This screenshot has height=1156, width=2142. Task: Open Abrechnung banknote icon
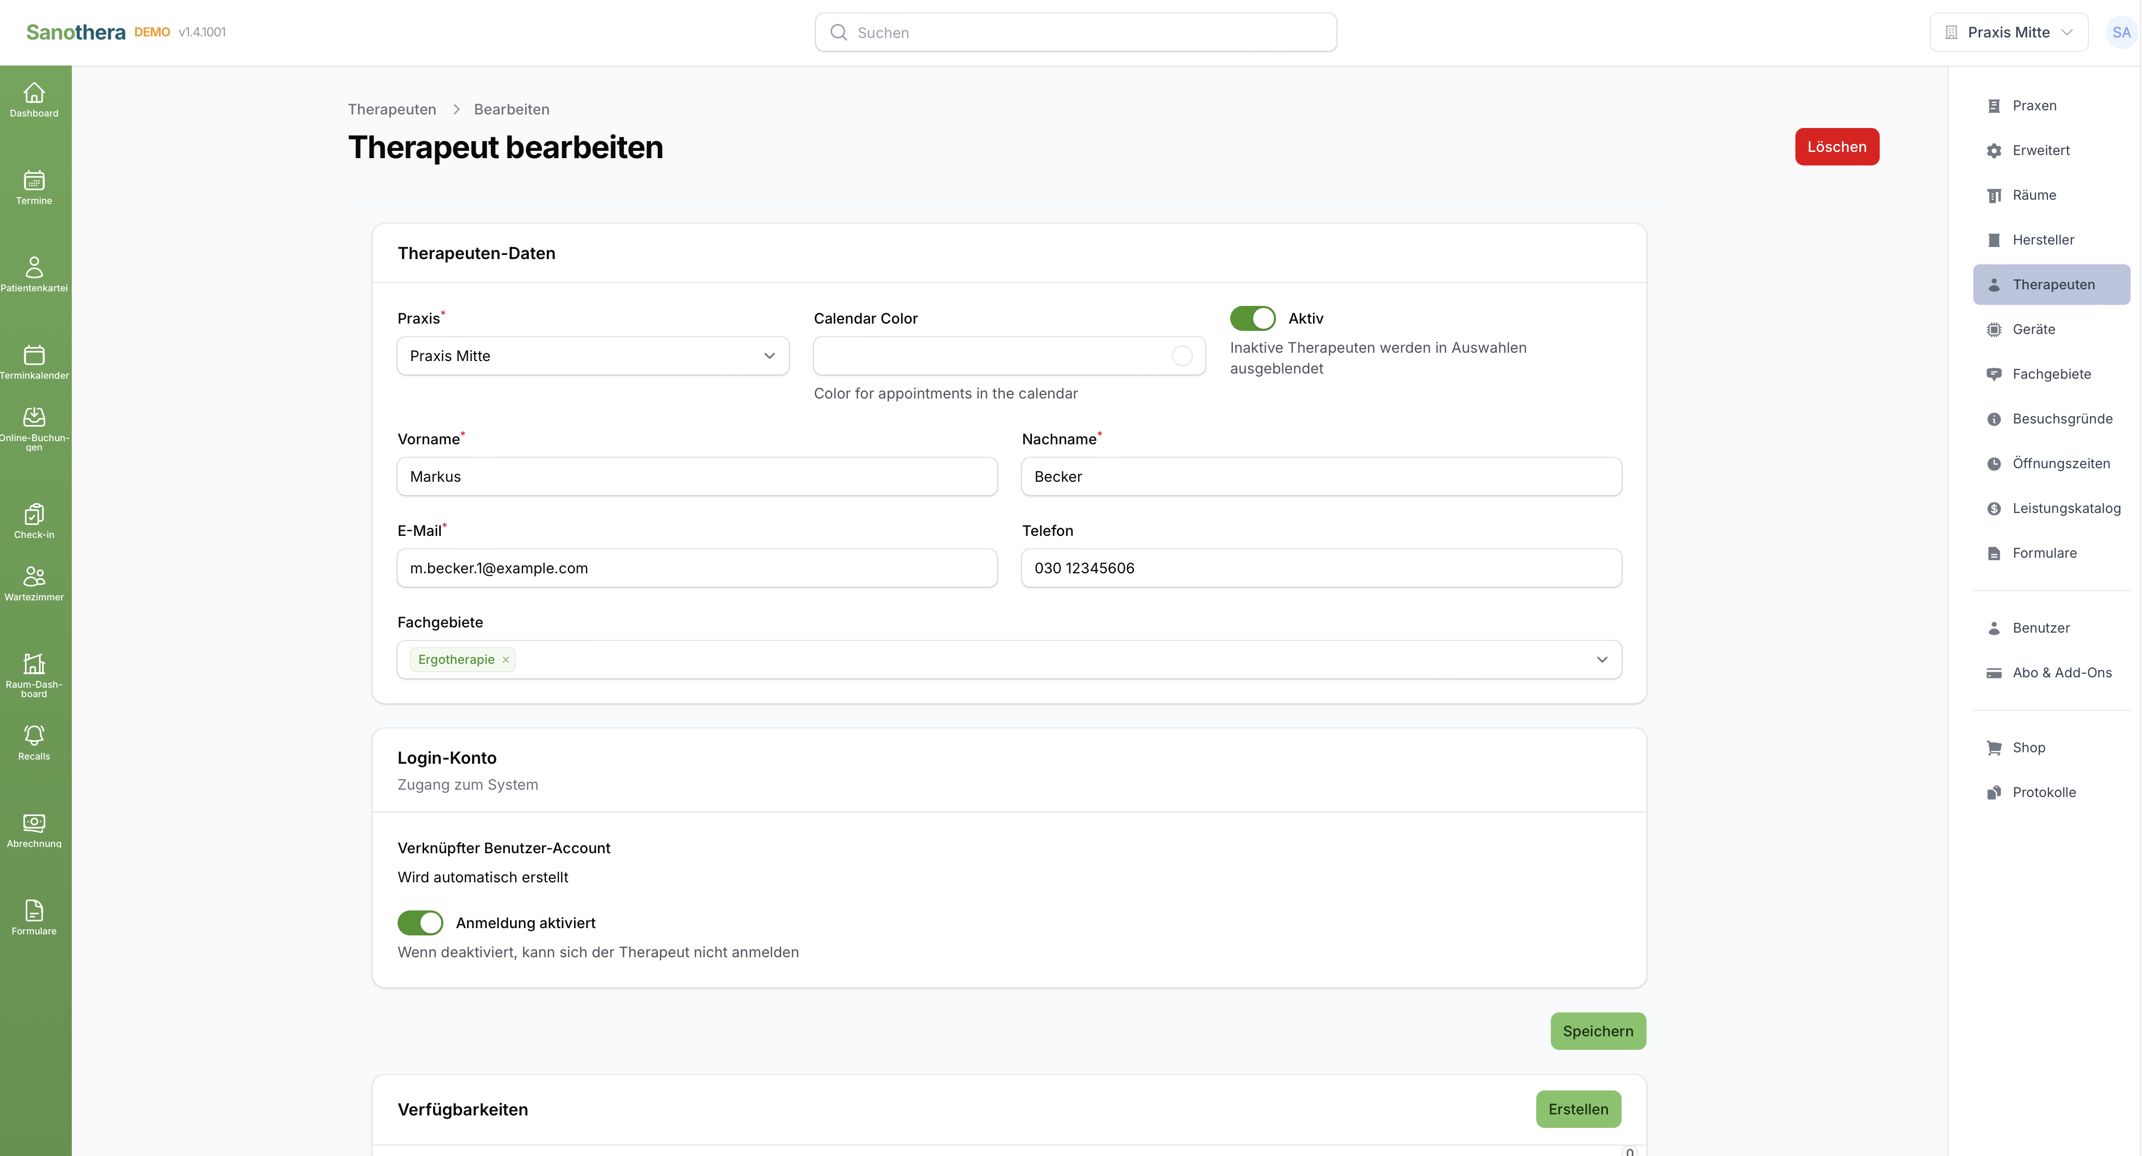point(34,823)
